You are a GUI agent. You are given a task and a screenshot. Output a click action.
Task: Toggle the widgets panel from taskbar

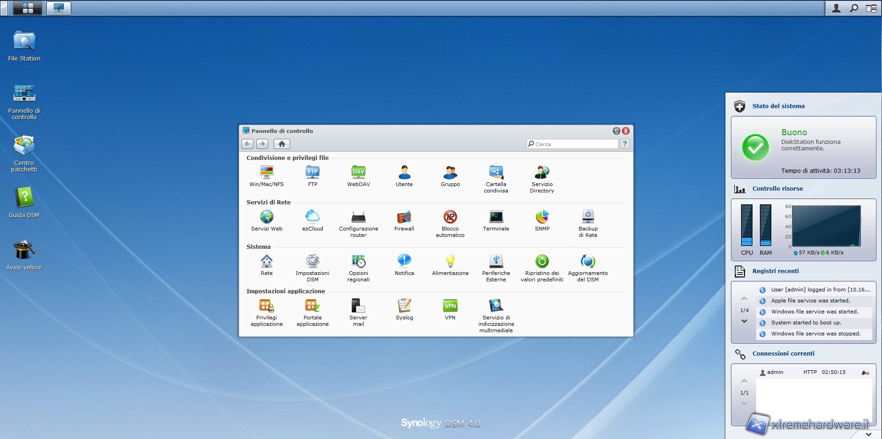coord(871,8)
